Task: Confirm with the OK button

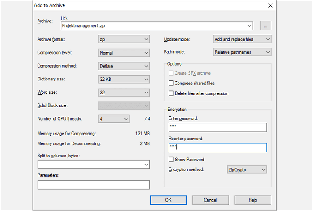Action: point(169,200)
